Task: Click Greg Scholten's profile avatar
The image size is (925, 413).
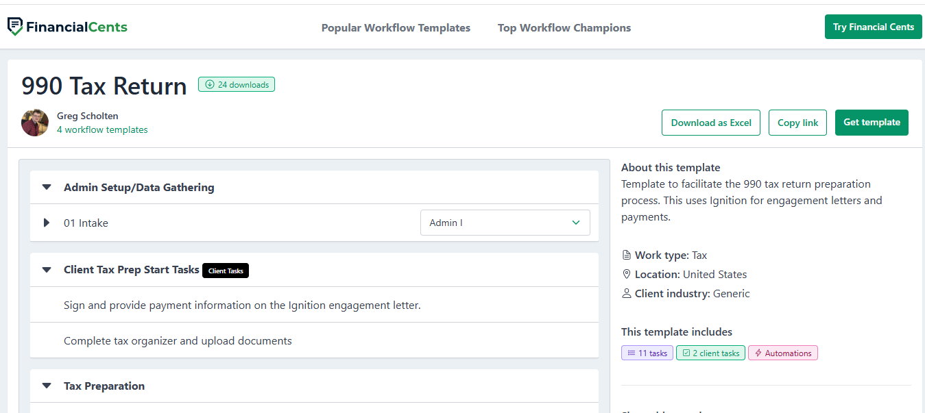Action: pos(35,123)
